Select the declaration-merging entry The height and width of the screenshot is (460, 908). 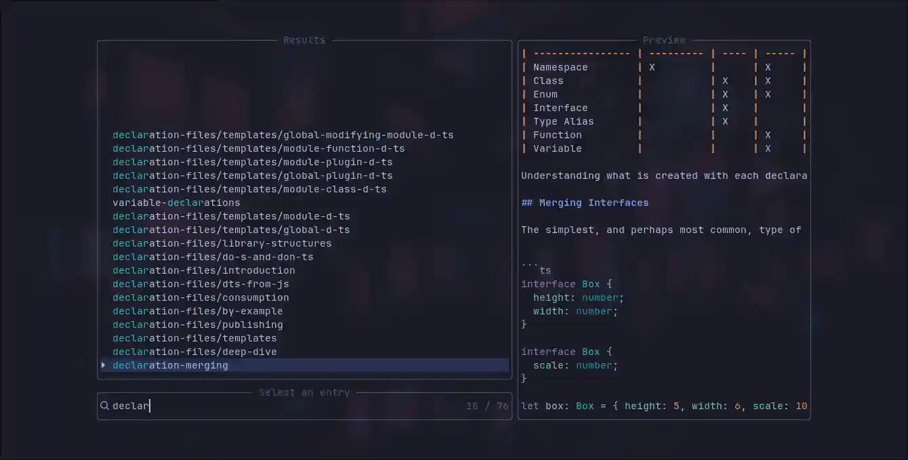coord(170,365)
